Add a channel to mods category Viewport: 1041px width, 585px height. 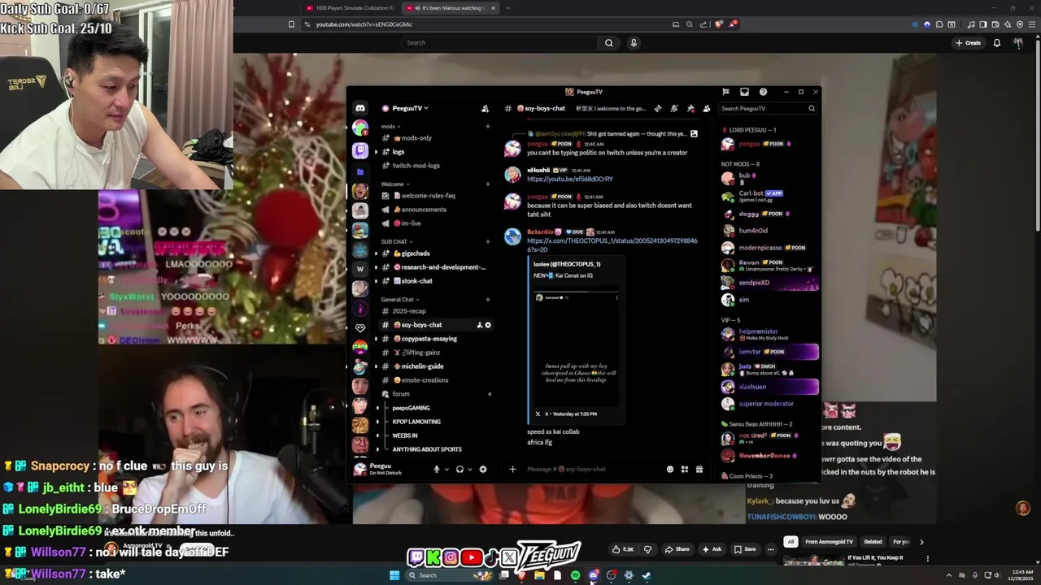(488, 126)
